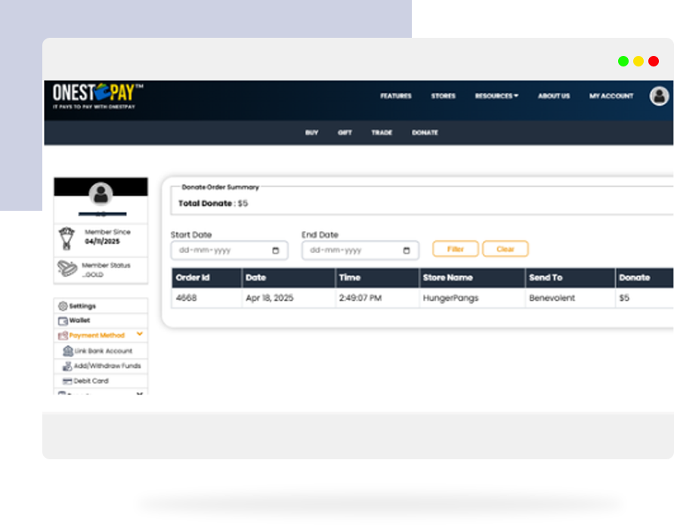Open Start Date calendar picker icon
This screenshot has height=525, width=674.
pos(276,251)
